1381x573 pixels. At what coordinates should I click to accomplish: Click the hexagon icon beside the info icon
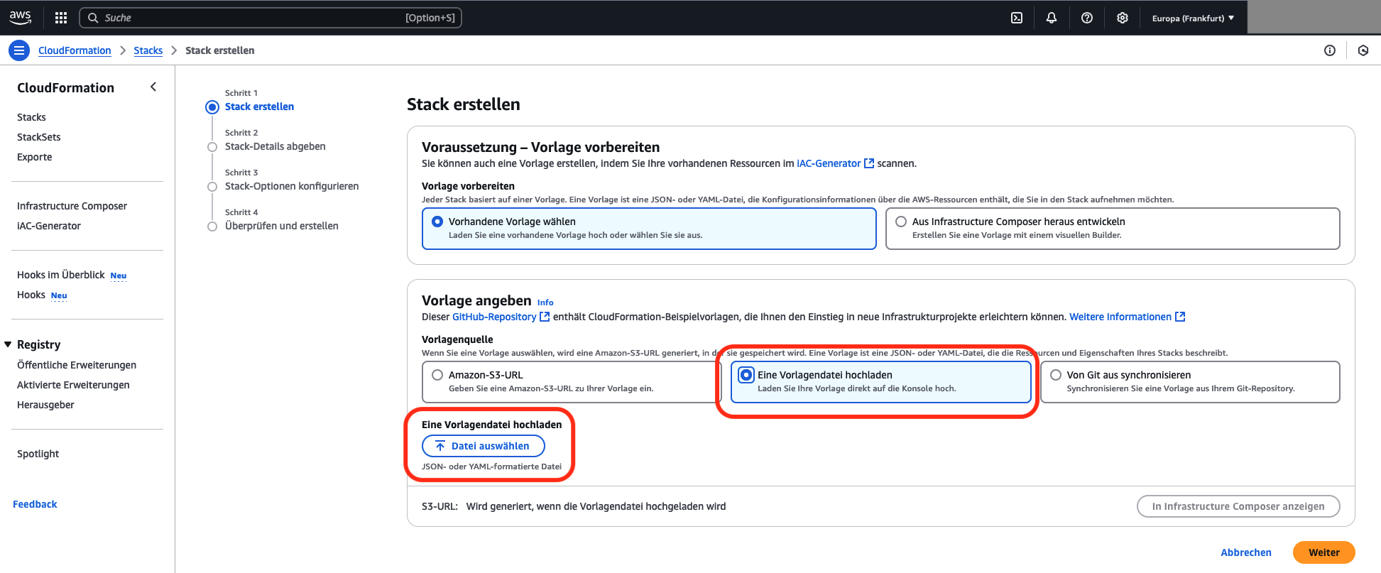pos(1363,50)
